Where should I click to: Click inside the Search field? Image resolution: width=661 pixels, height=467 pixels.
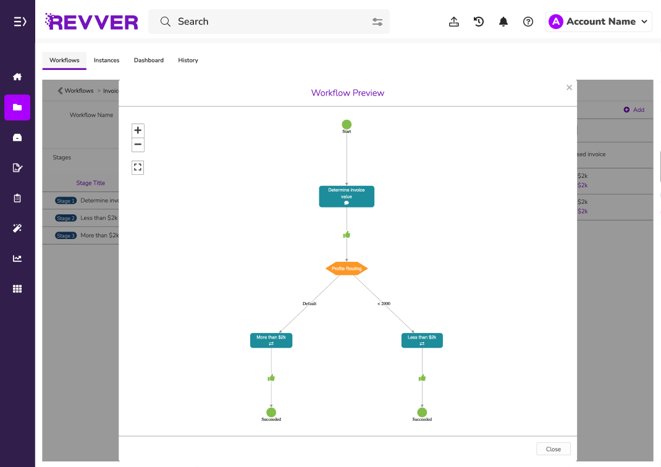247,21
